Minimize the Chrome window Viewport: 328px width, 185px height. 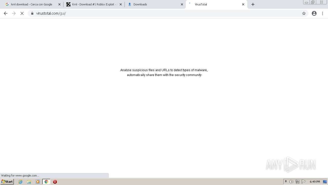(x=306, y=2)
